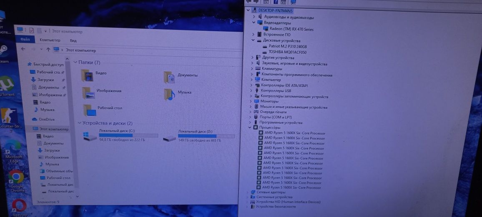Image resolution: width=482 pixels, height=217 pixels.
Task: Click the Мониторы category icon
Action: 257,101
